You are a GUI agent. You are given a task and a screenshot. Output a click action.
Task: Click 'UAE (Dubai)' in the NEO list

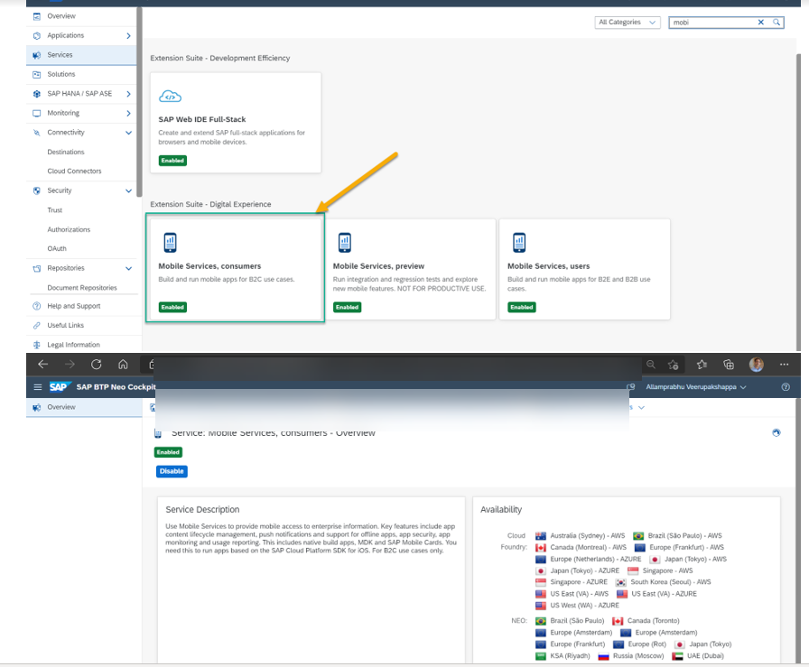click(705, 656)
